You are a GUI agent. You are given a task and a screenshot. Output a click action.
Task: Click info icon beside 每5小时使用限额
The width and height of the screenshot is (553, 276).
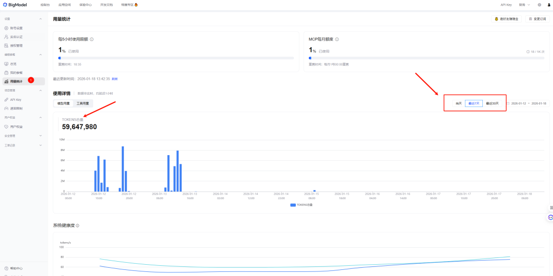[x=92, y=39]
